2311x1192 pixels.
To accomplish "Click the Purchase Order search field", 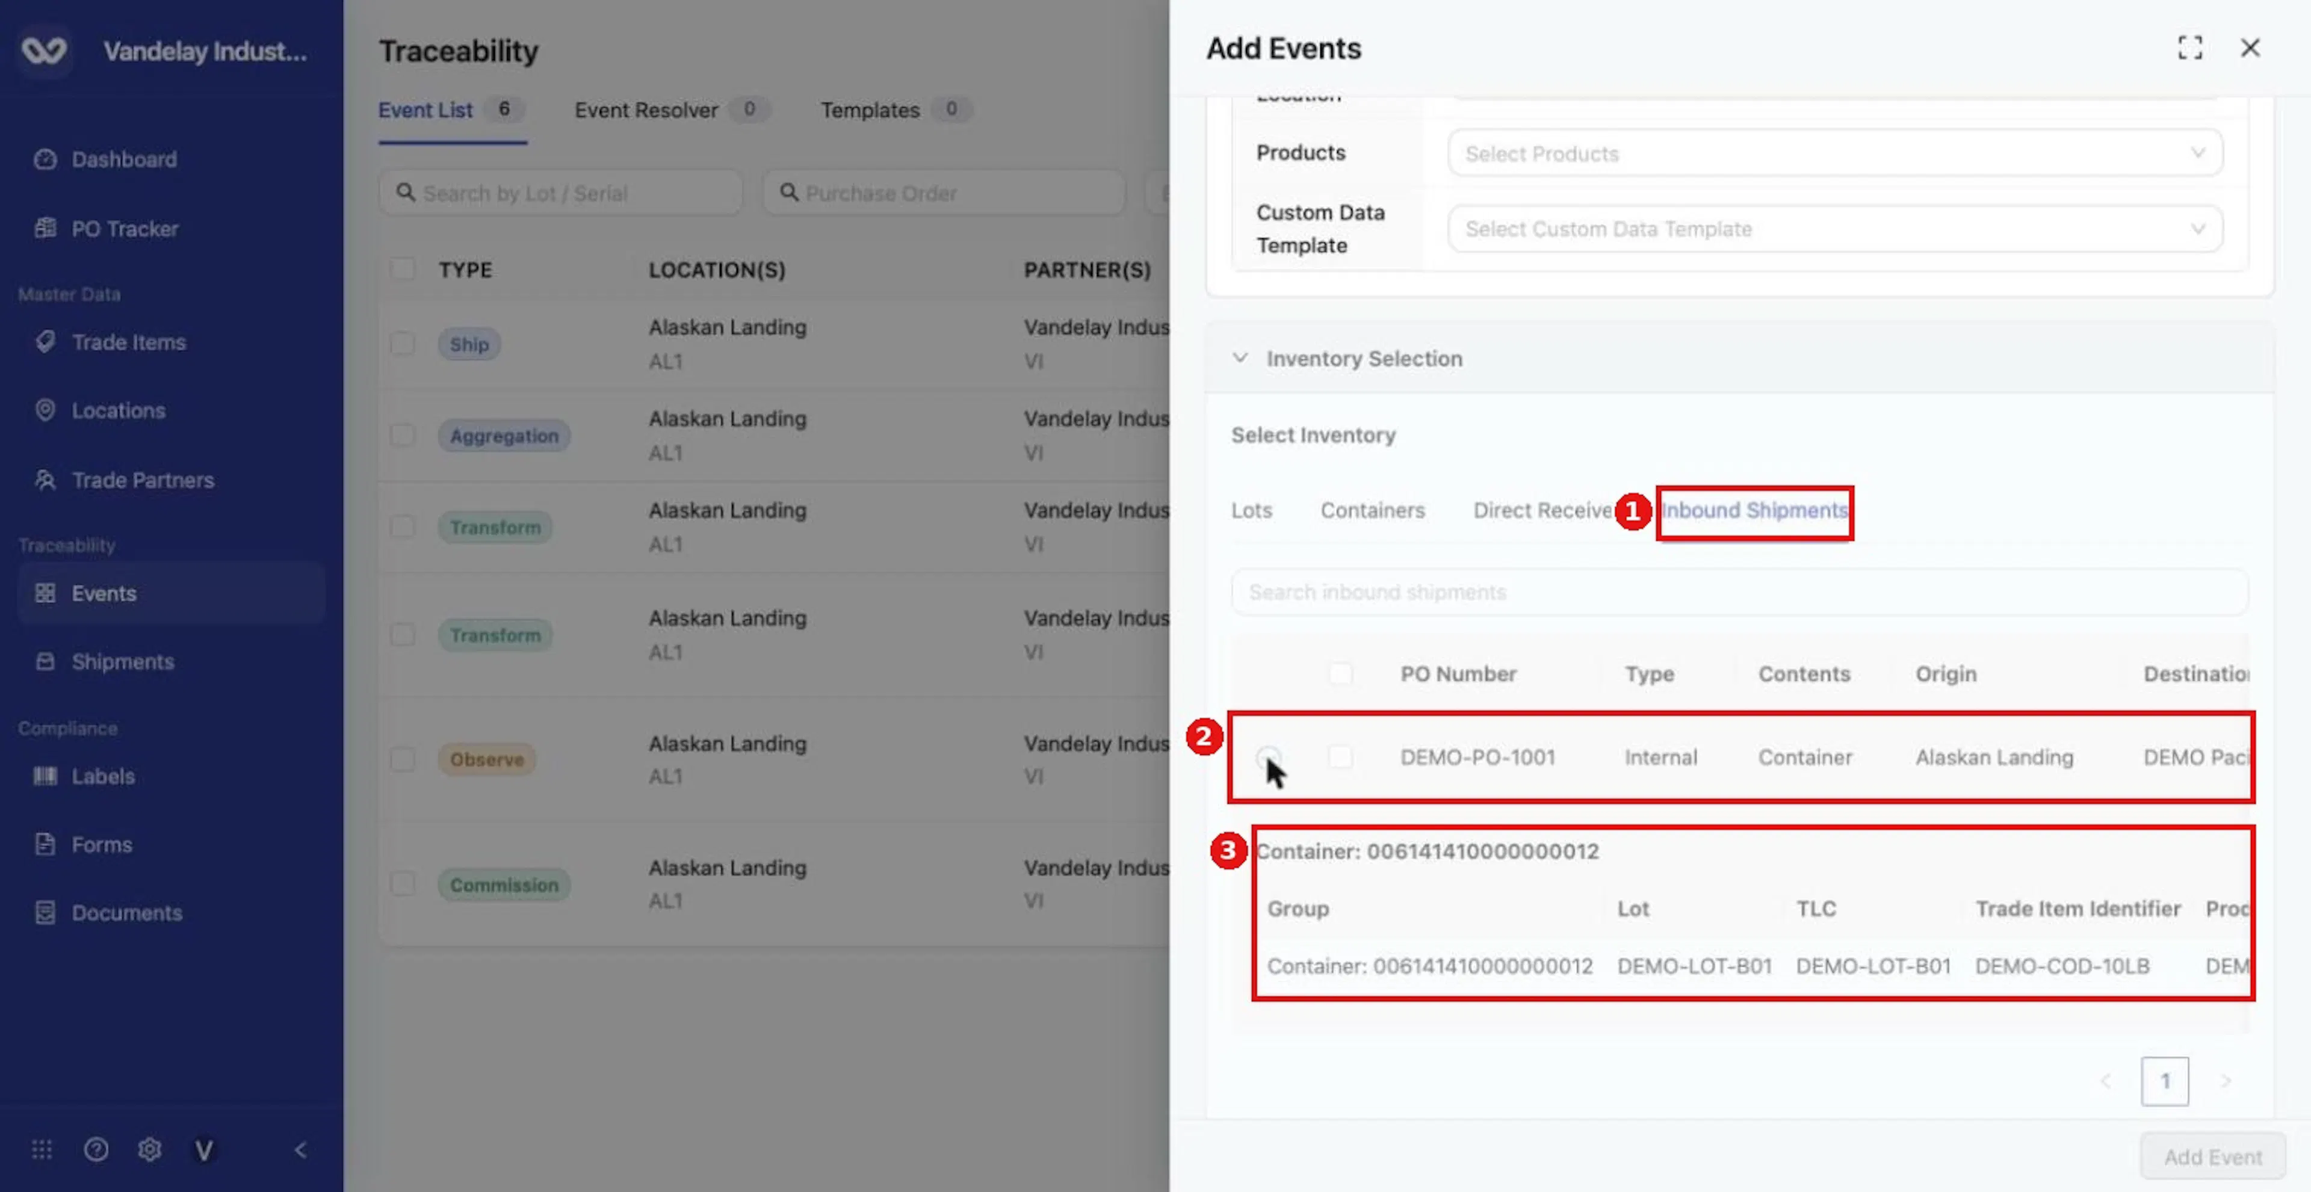I will coord(944,193).
